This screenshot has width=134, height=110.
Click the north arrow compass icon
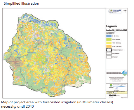click(125, 11)
